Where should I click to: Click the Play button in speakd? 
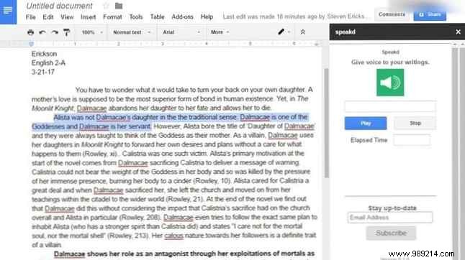click(x=366, y=123)
